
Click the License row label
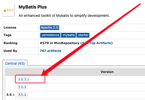[x=10, y=28]
